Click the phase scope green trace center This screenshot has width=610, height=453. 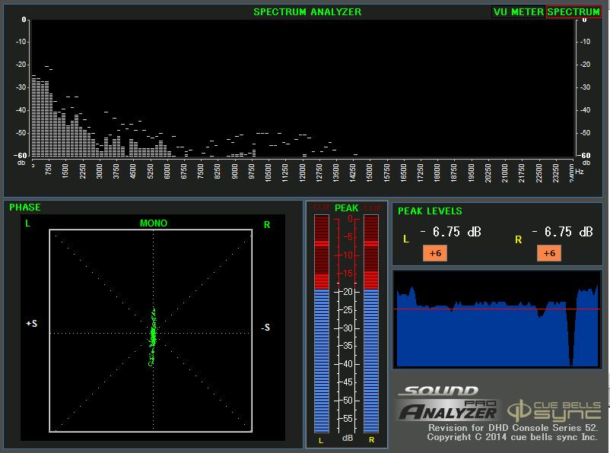pos(153,334)
